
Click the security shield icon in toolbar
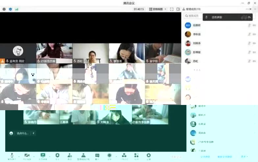(x=58, y=155)
